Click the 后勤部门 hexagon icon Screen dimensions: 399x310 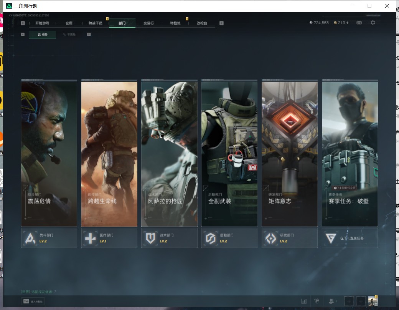[211, 239]
